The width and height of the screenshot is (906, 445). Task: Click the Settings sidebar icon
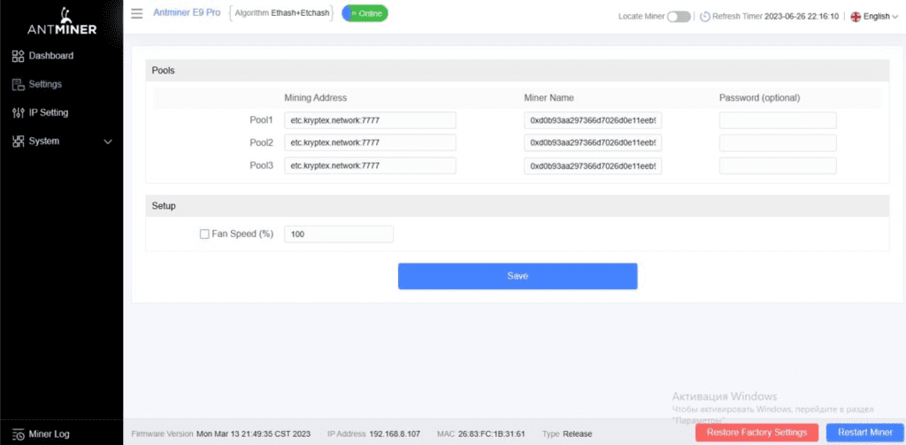coord(18,84)
